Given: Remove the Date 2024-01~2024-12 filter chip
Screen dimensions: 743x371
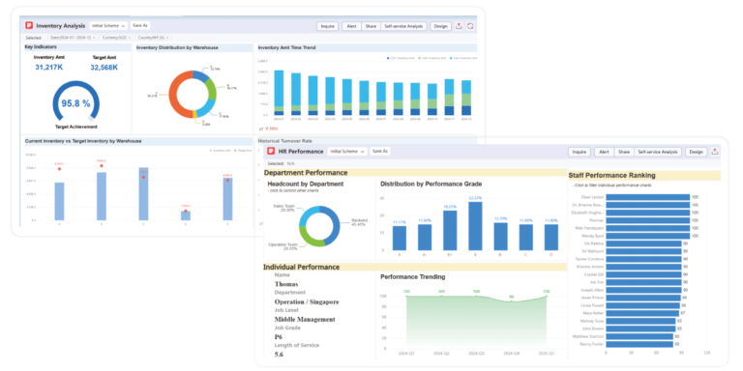Looking at the screenshot, I should (94, 38).
